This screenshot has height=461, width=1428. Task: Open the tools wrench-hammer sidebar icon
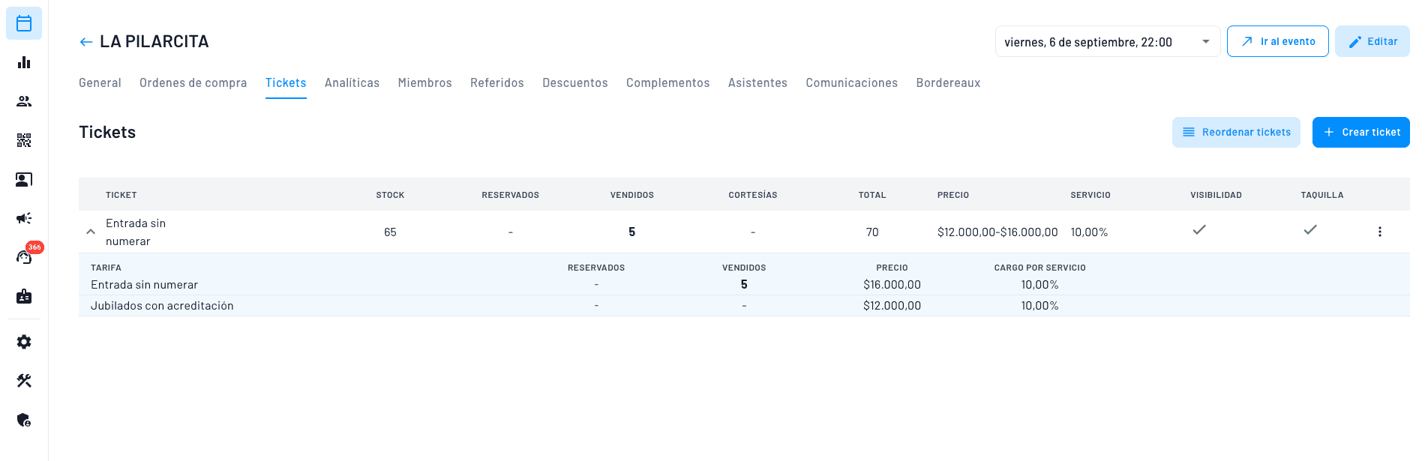coord(24,381)
